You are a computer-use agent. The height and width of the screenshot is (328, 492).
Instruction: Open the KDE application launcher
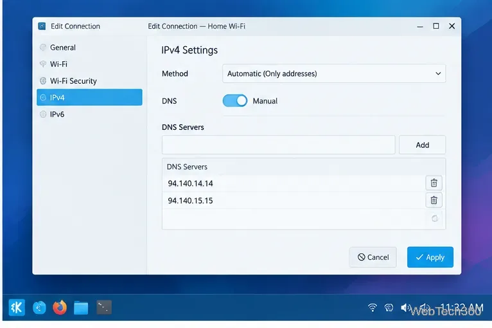[17, 307]
